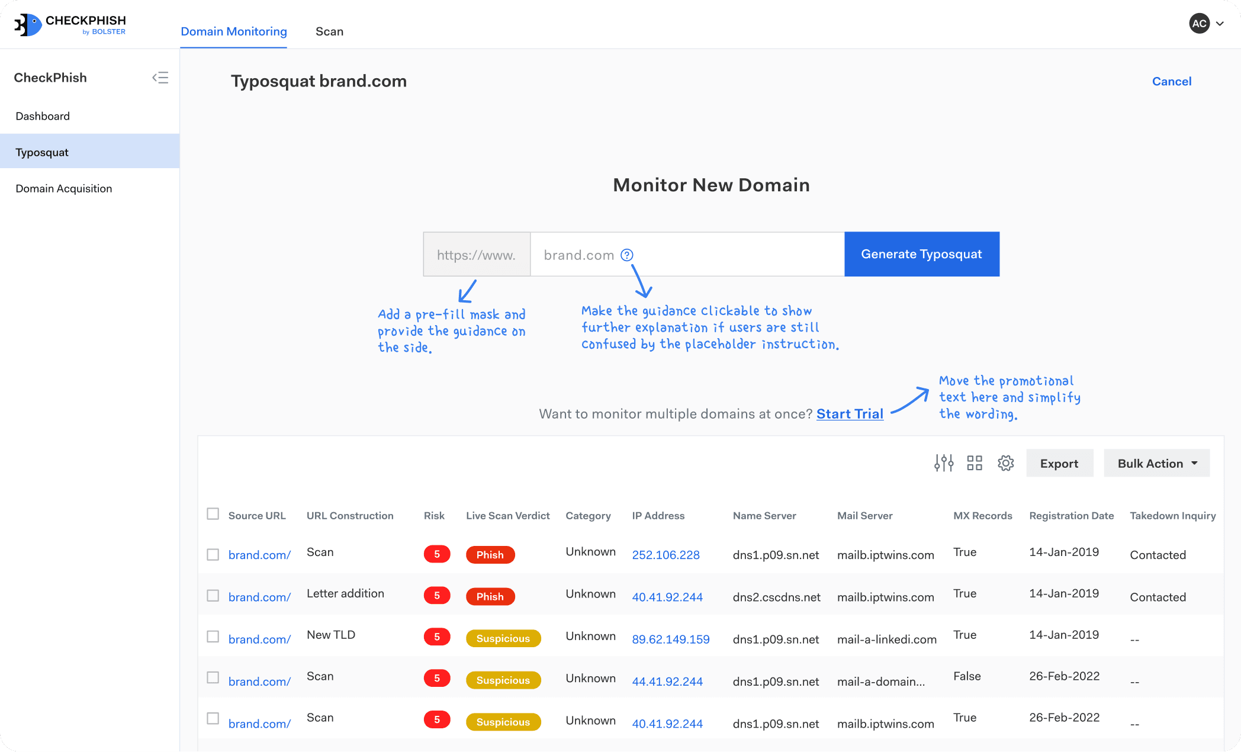Tick checkbox for Letter addition row
The image size is (1241, 752).
(x=213, y=596)
